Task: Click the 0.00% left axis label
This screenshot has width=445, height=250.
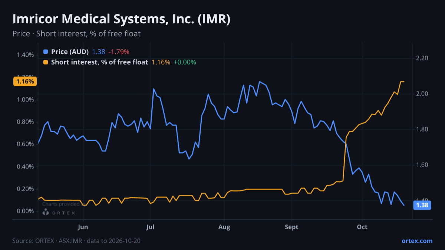Action: click(x=25, y=211)
